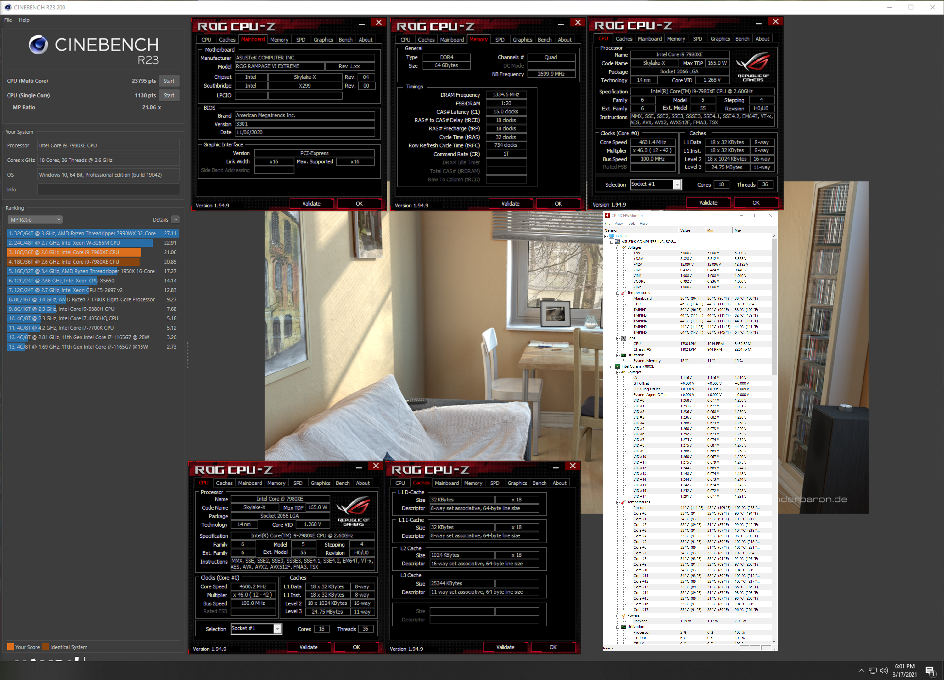The image size is (944, 680).
Task: Open the Cinebench Help menu
Action: (24, 20)
